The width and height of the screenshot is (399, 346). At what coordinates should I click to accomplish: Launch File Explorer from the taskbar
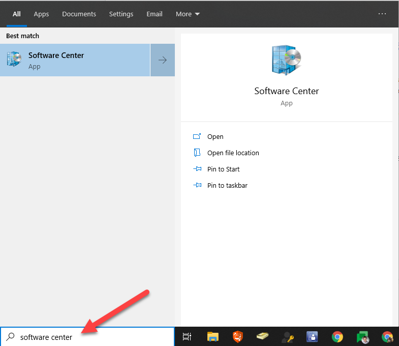click(212, 337)
